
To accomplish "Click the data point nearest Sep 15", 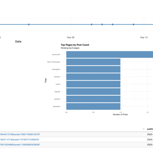I will [133, 24].
